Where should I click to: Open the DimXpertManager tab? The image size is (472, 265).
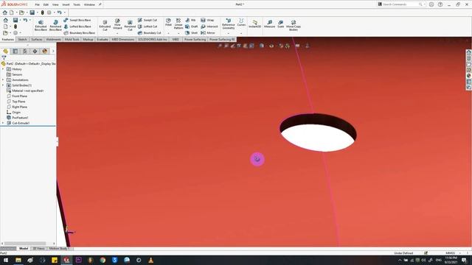pos(35,51)
